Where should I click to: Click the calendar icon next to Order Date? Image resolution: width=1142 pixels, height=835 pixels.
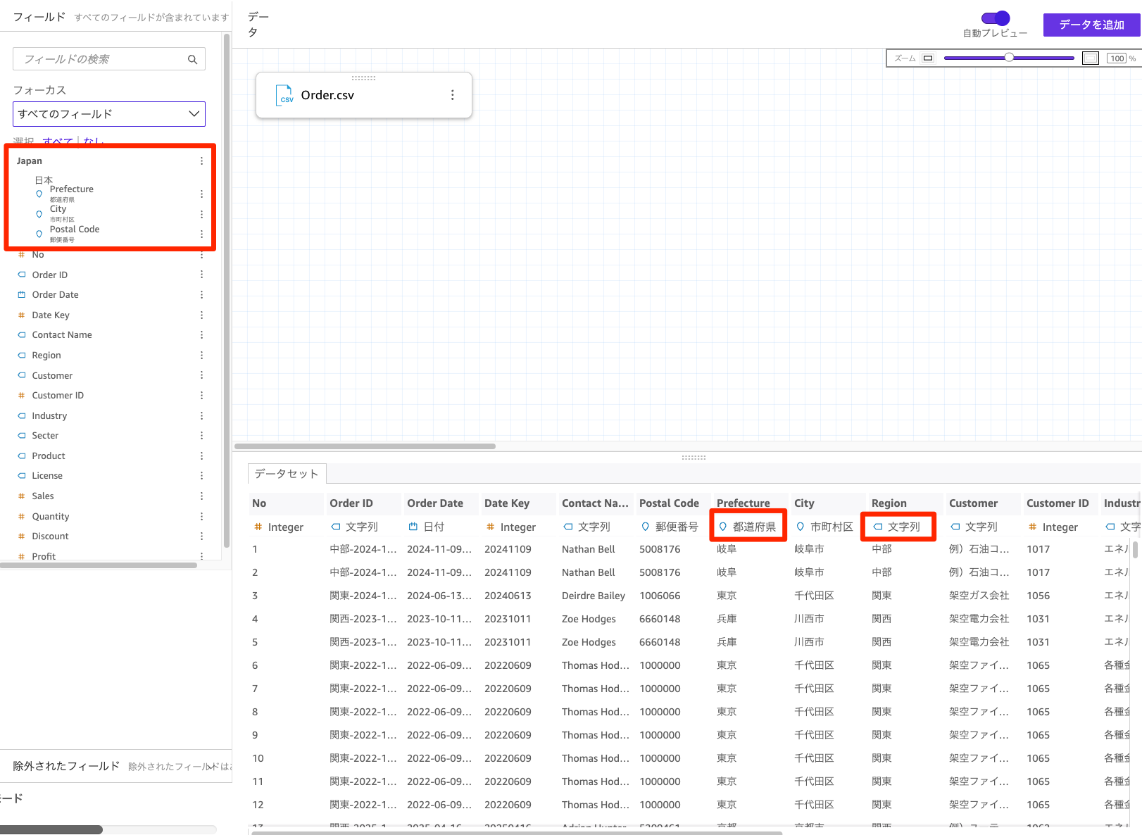[22, 294]
